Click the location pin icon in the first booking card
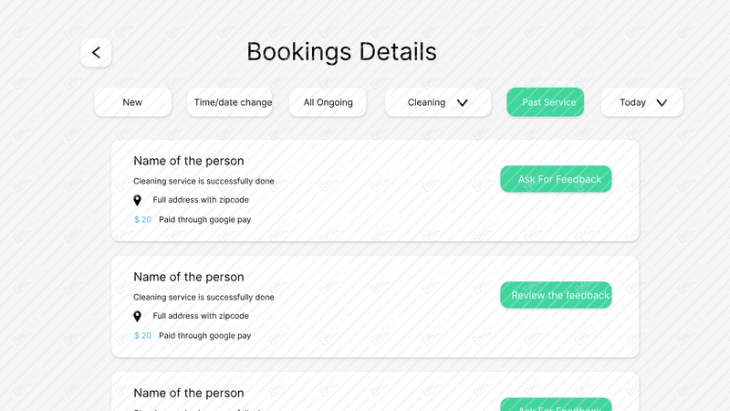The width and height of the screenshot is (730, 411). coord(138,200)
